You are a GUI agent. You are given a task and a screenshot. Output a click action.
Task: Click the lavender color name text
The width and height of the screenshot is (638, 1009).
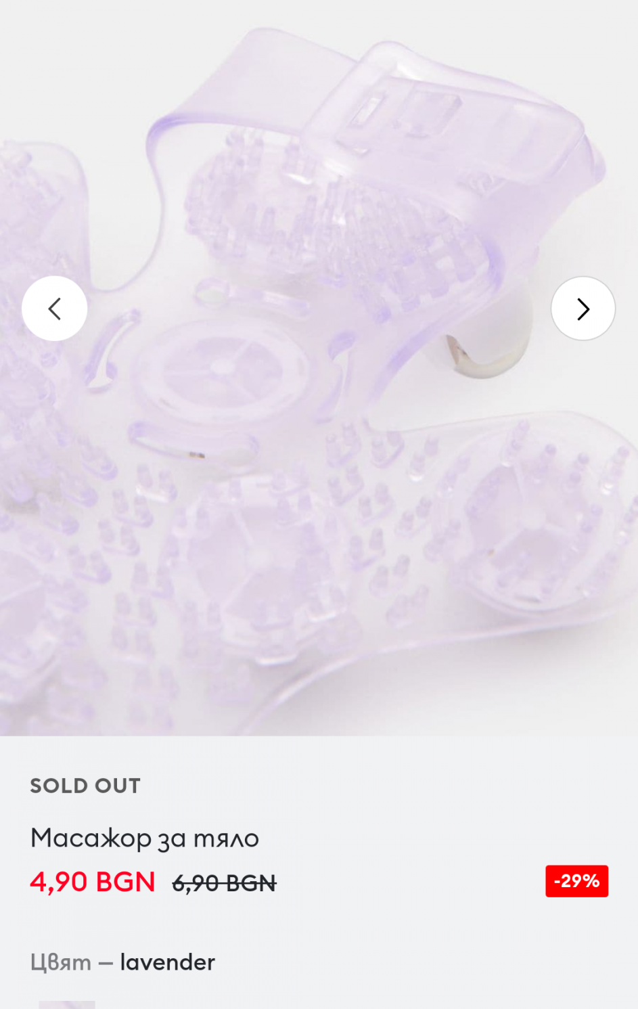pos(168,962)
